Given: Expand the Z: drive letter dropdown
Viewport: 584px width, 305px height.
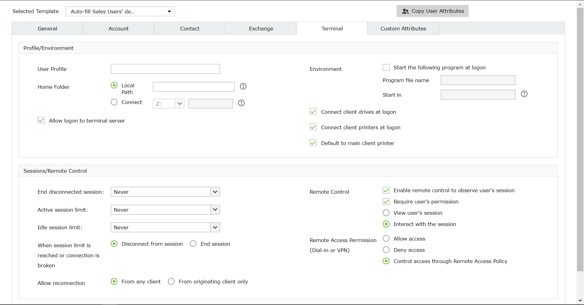Looking at the screenshot, I should [179, 104].
